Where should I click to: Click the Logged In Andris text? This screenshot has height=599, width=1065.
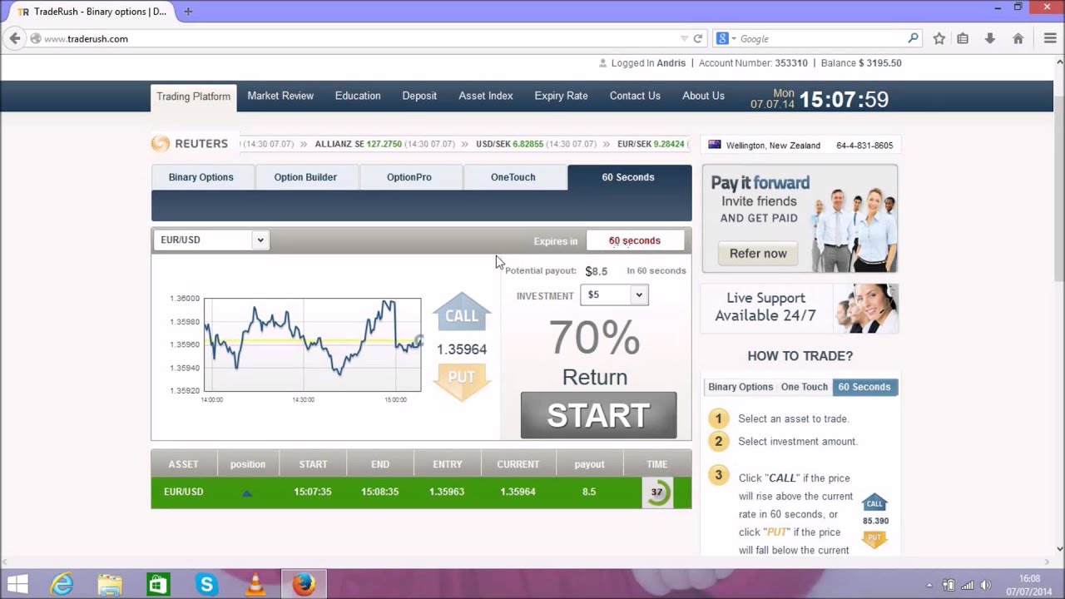click(x=648, y=63)
